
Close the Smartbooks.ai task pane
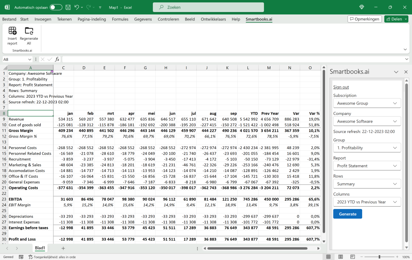point(406,72)
